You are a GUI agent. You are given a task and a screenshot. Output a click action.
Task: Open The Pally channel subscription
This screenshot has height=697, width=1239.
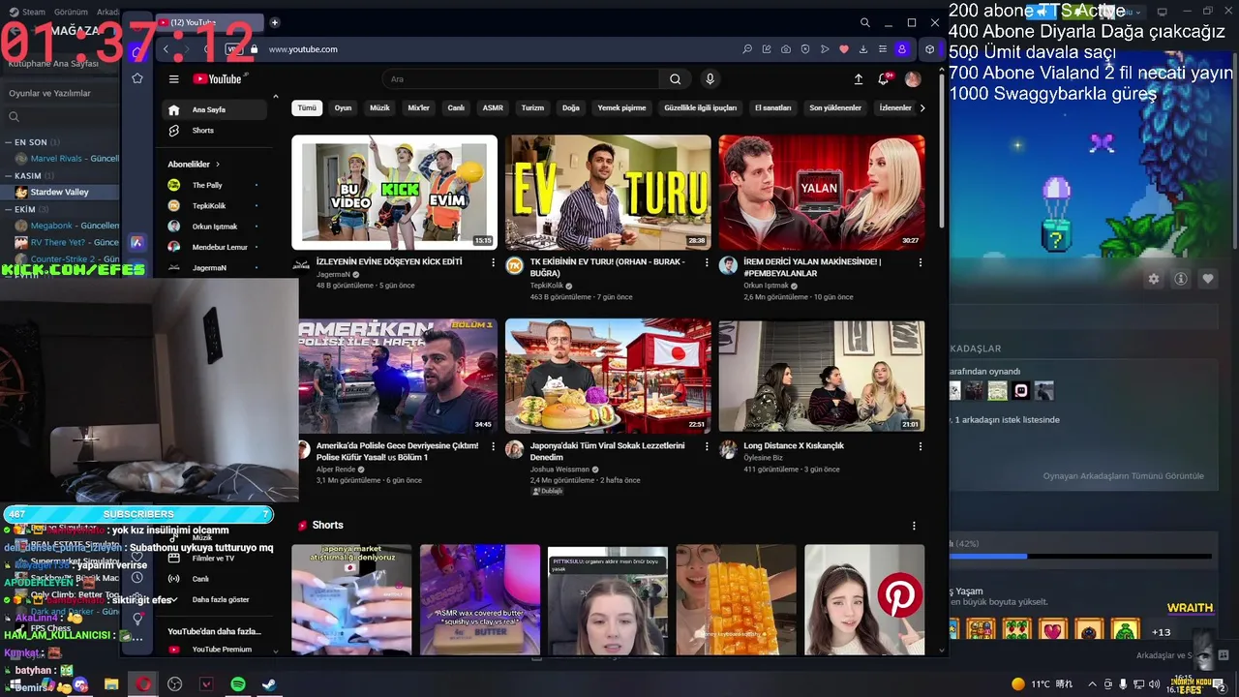214,185
